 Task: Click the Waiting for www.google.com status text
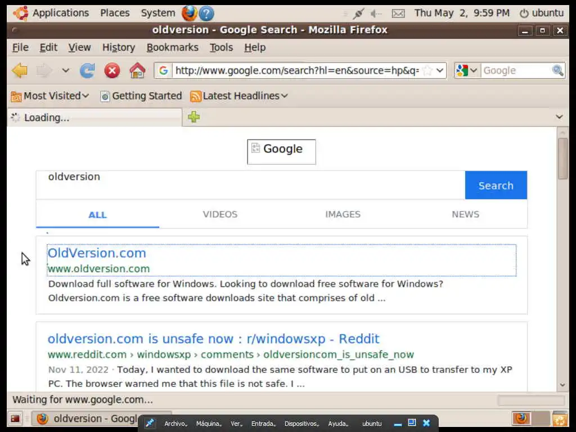83,400
